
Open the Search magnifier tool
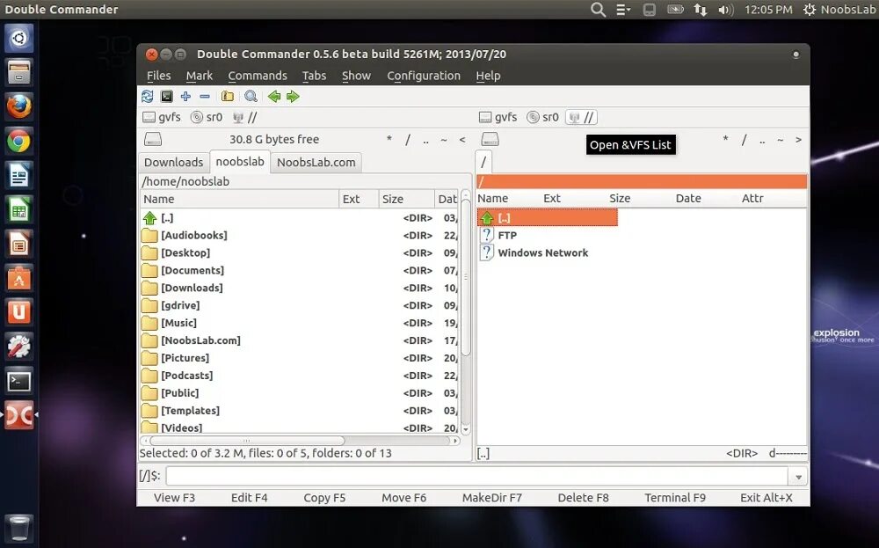coord(251,97)
